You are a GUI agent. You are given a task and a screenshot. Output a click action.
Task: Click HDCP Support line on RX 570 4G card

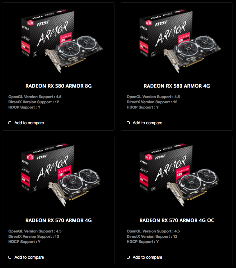click(24, 242)
